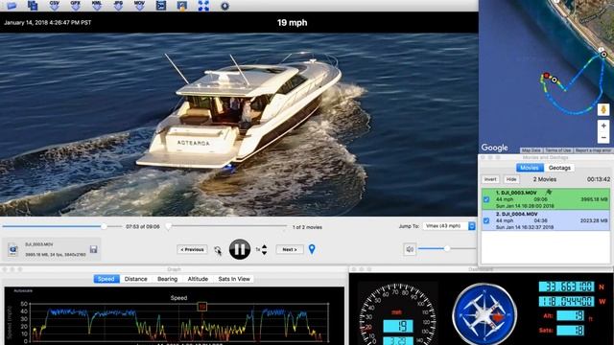This screenshot has height=345, width=614.
Task: Open folder icon in toolbar
Action: pyautogui.click(x=12, y=6)
